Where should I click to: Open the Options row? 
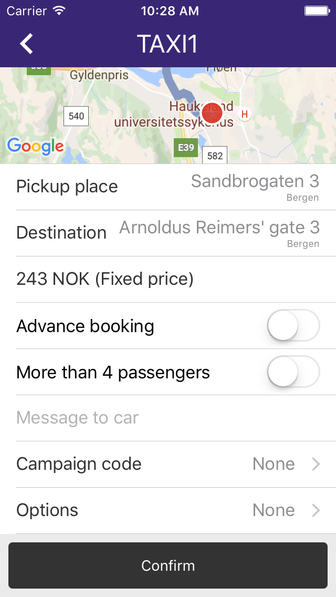(x=168, y=510)
